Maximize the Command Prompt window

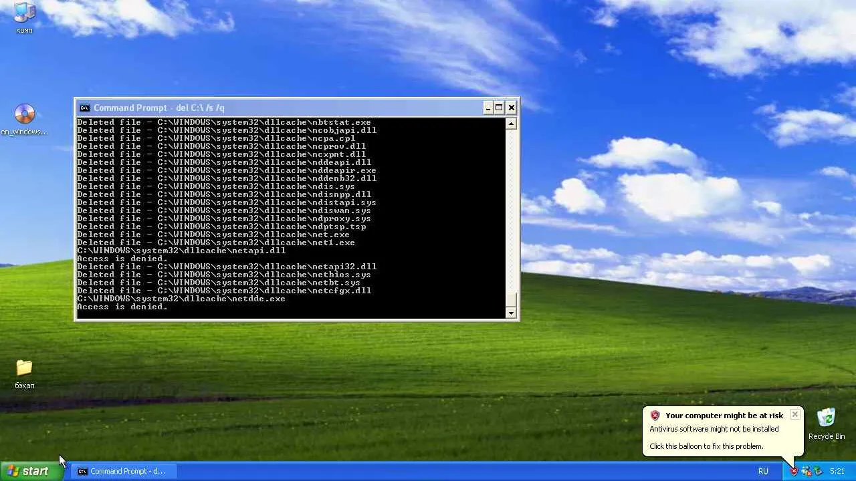coord(500,108)
